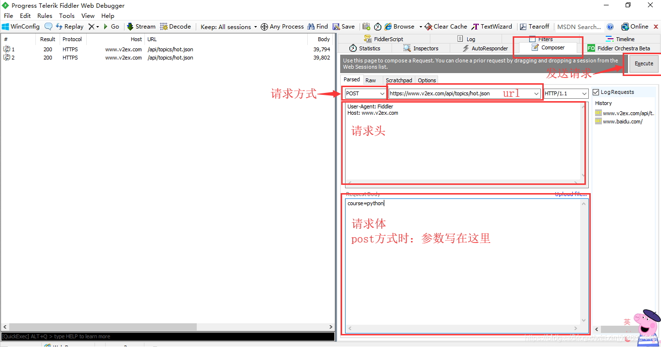This screenshot has height=347, width=661.
Task: Sort sessions by Body column header
Action: pyautogui.click(x=320, y=39)
